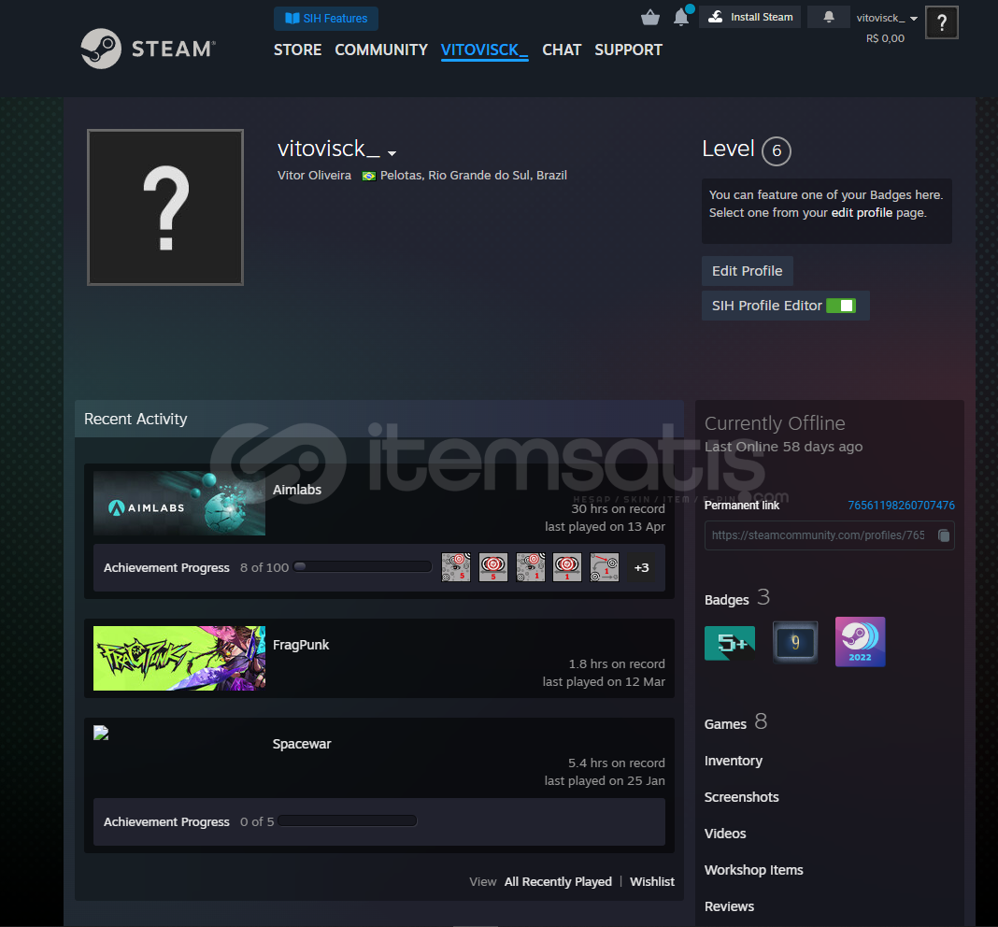Click the 'Vitor Oliveira' real name text
The height and width of the screenshot is (927, 998).
[x=314, y=175]
